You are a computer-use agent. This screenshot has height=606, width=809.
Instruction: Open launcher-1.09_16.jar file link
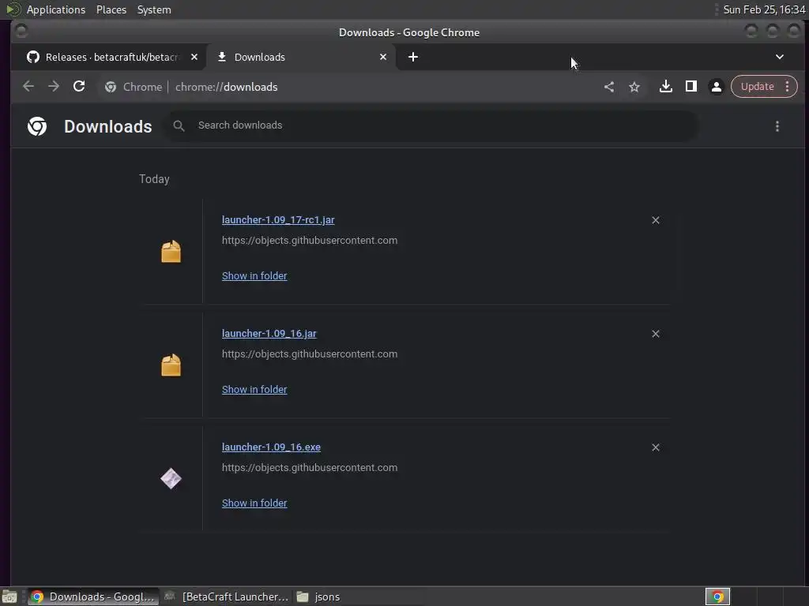coord(269,334)
